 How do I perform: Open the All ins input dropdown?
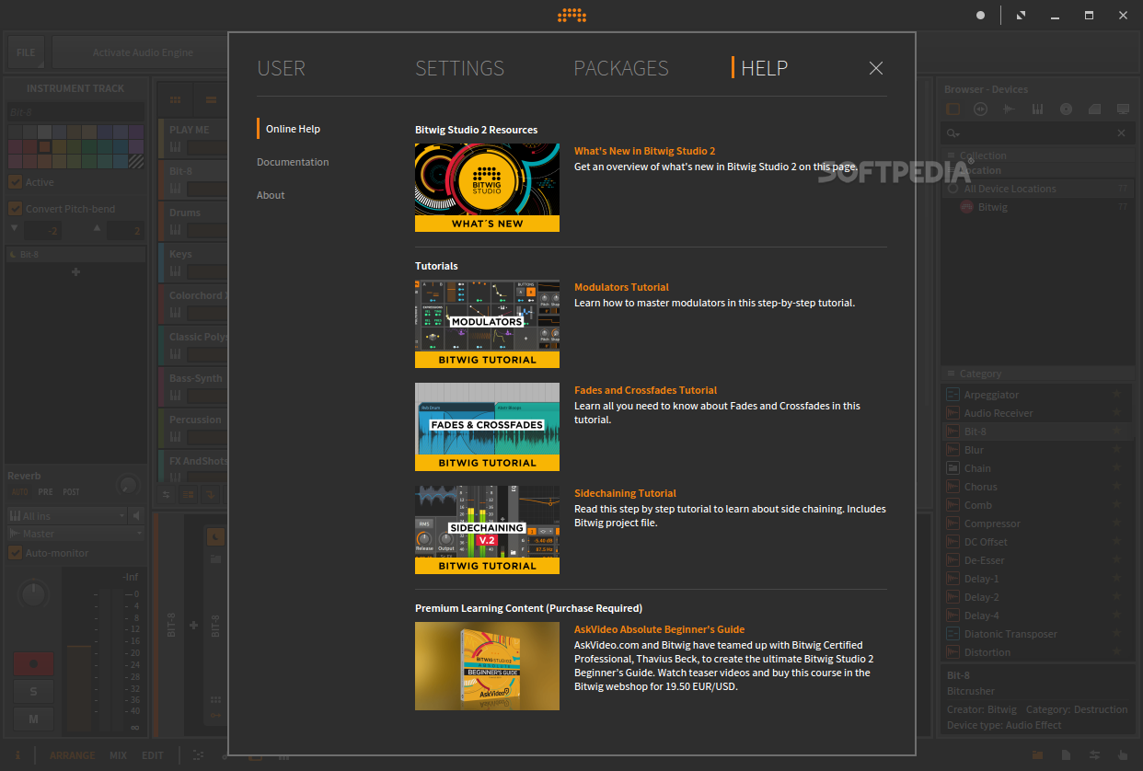tap(66, 516)
